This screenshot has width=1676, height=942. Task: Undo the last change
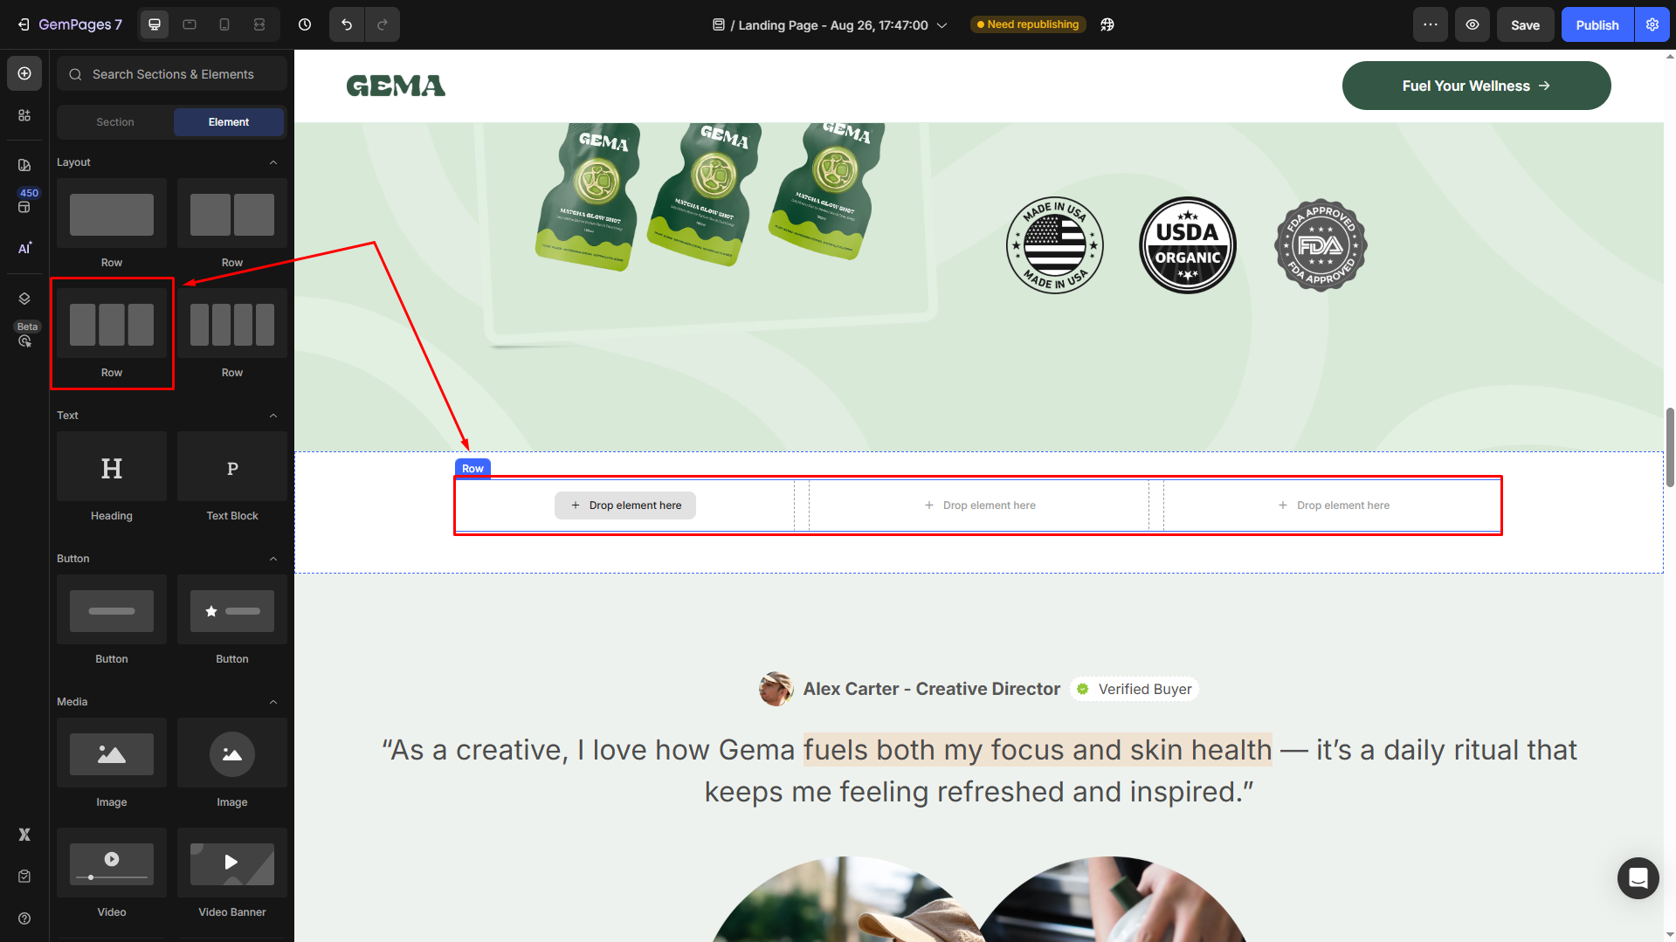pyautogui.click(x=347, y=24)
